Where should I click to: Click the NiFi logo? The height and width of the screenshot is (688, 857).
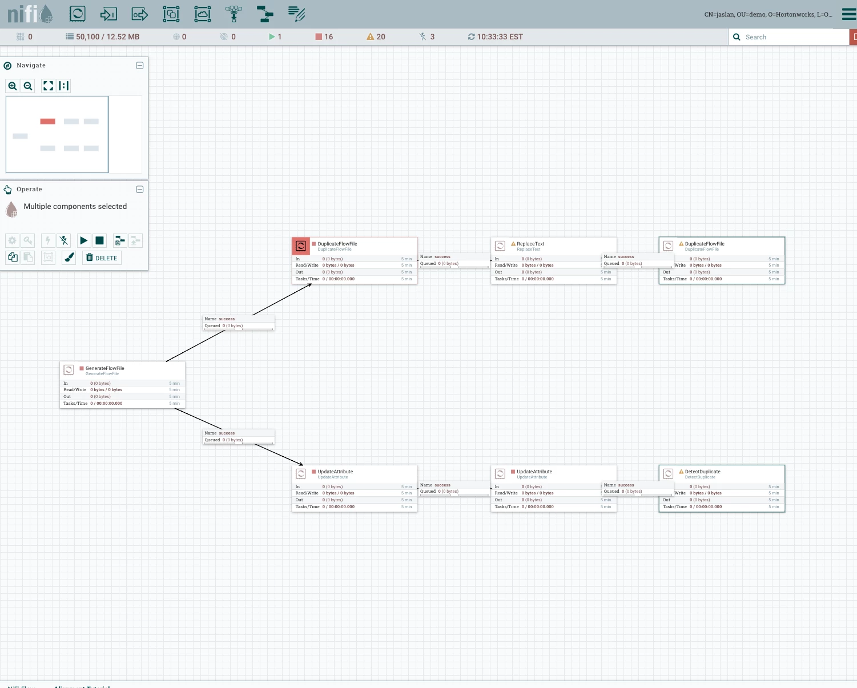30,14
